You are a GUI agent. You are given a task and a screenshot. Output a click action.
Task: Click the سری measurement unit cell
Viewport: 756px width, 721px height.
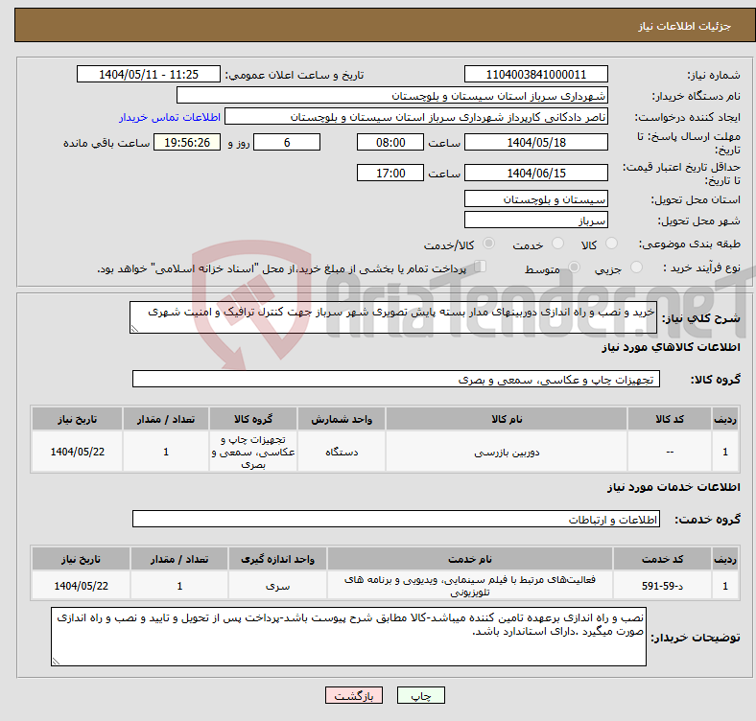pyautogui.click(x=277, y=586)
